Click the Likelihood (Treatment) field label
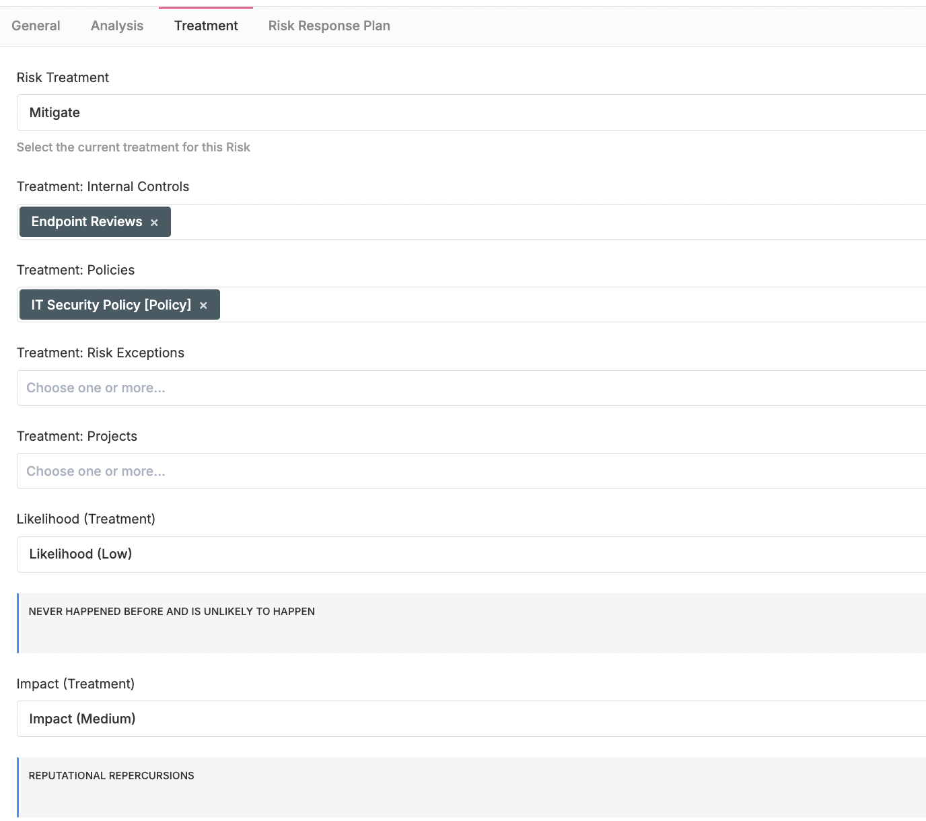 85,519
